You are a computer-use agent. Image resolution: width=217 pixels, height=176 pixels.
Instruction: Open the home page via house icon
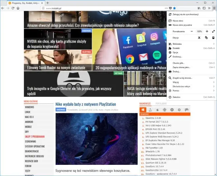click(18, 8)
